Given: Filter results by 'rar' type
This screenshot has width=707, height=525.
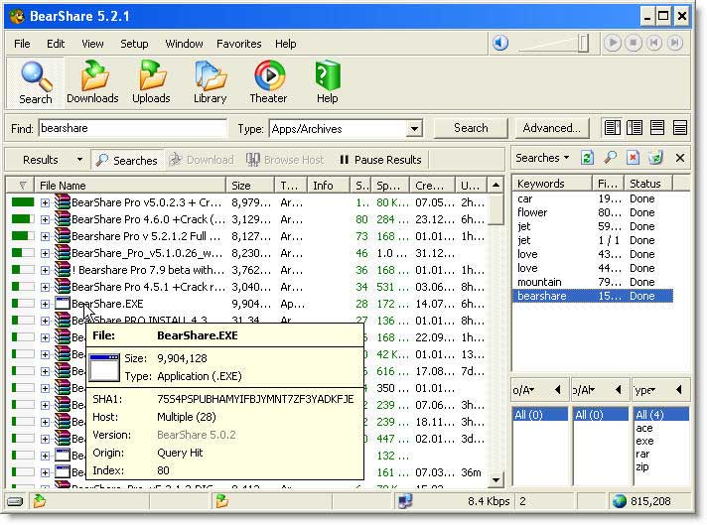Looking at the screenshot, I should (642, 454).
